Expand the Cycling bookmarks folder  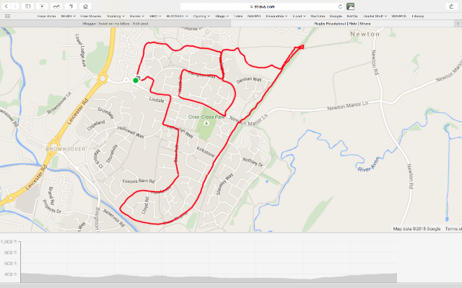pyautogui.click(x=201, y=16)
